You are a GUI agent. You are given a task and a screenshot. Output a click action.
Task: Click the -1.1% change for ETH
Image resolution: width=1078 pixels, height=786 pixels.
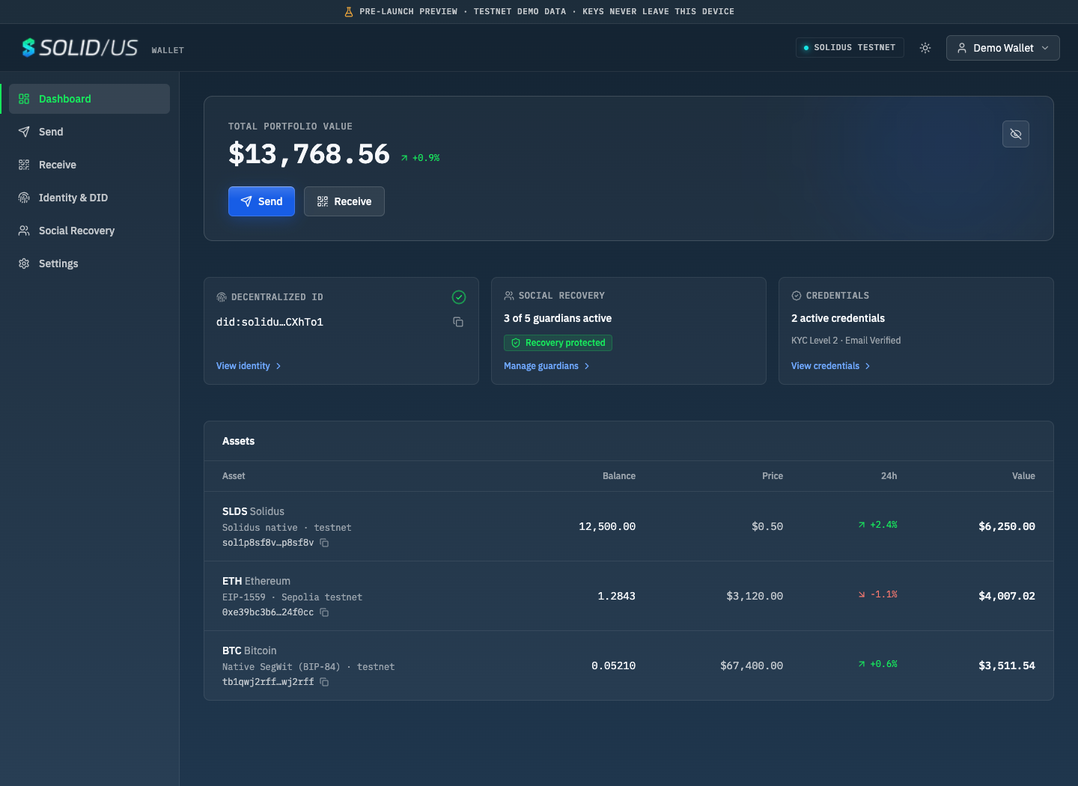(877, 594)
